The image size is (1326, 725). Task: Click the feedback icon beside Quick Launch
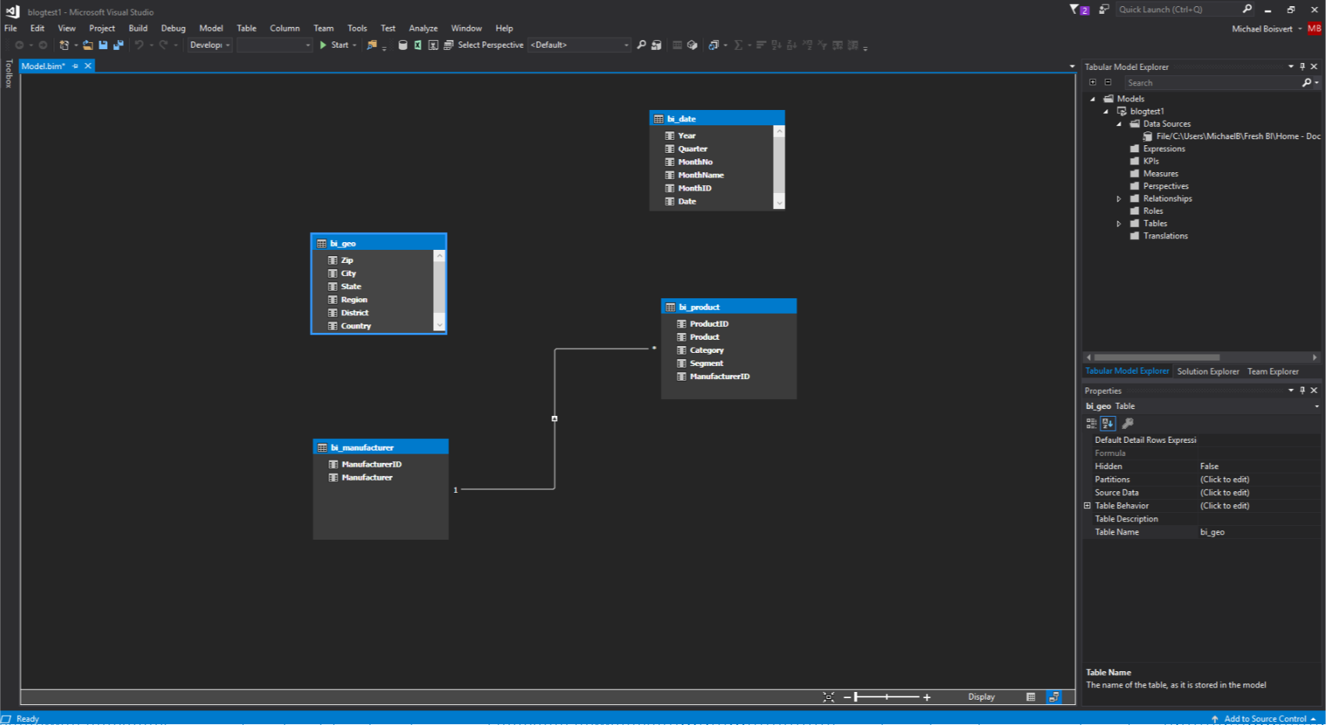pyautogui.click(x=1104, y=9)
